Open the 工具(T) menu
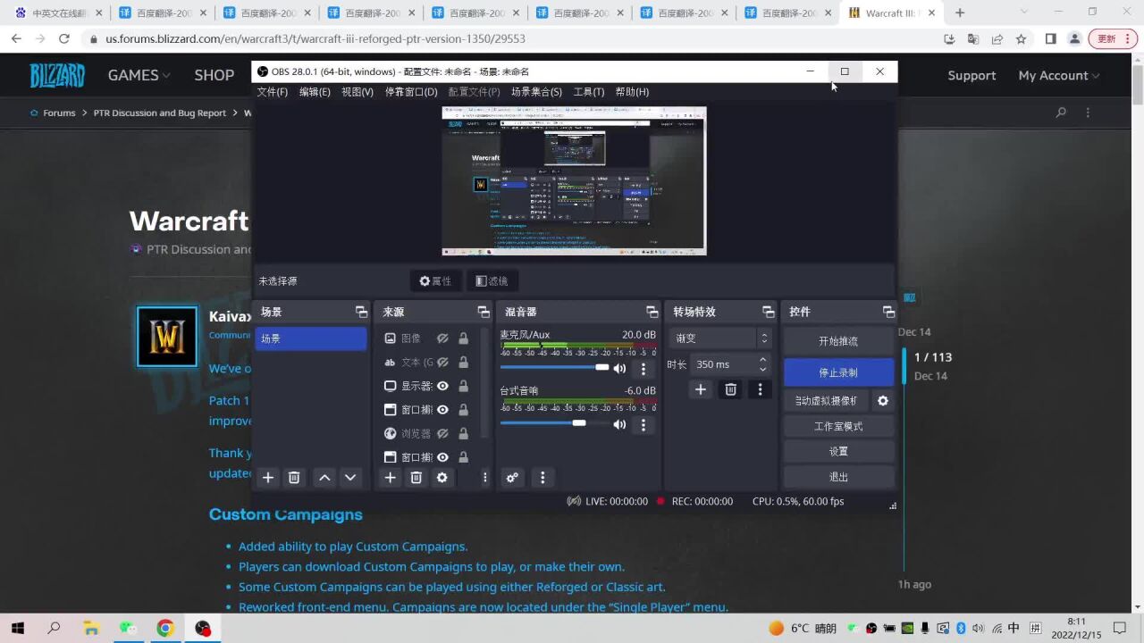 click(589, 92)
